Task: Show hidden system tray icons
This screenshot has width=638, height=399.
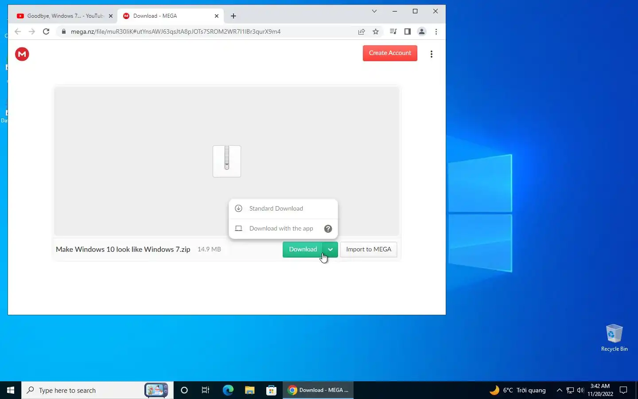Action: (559, 390)
